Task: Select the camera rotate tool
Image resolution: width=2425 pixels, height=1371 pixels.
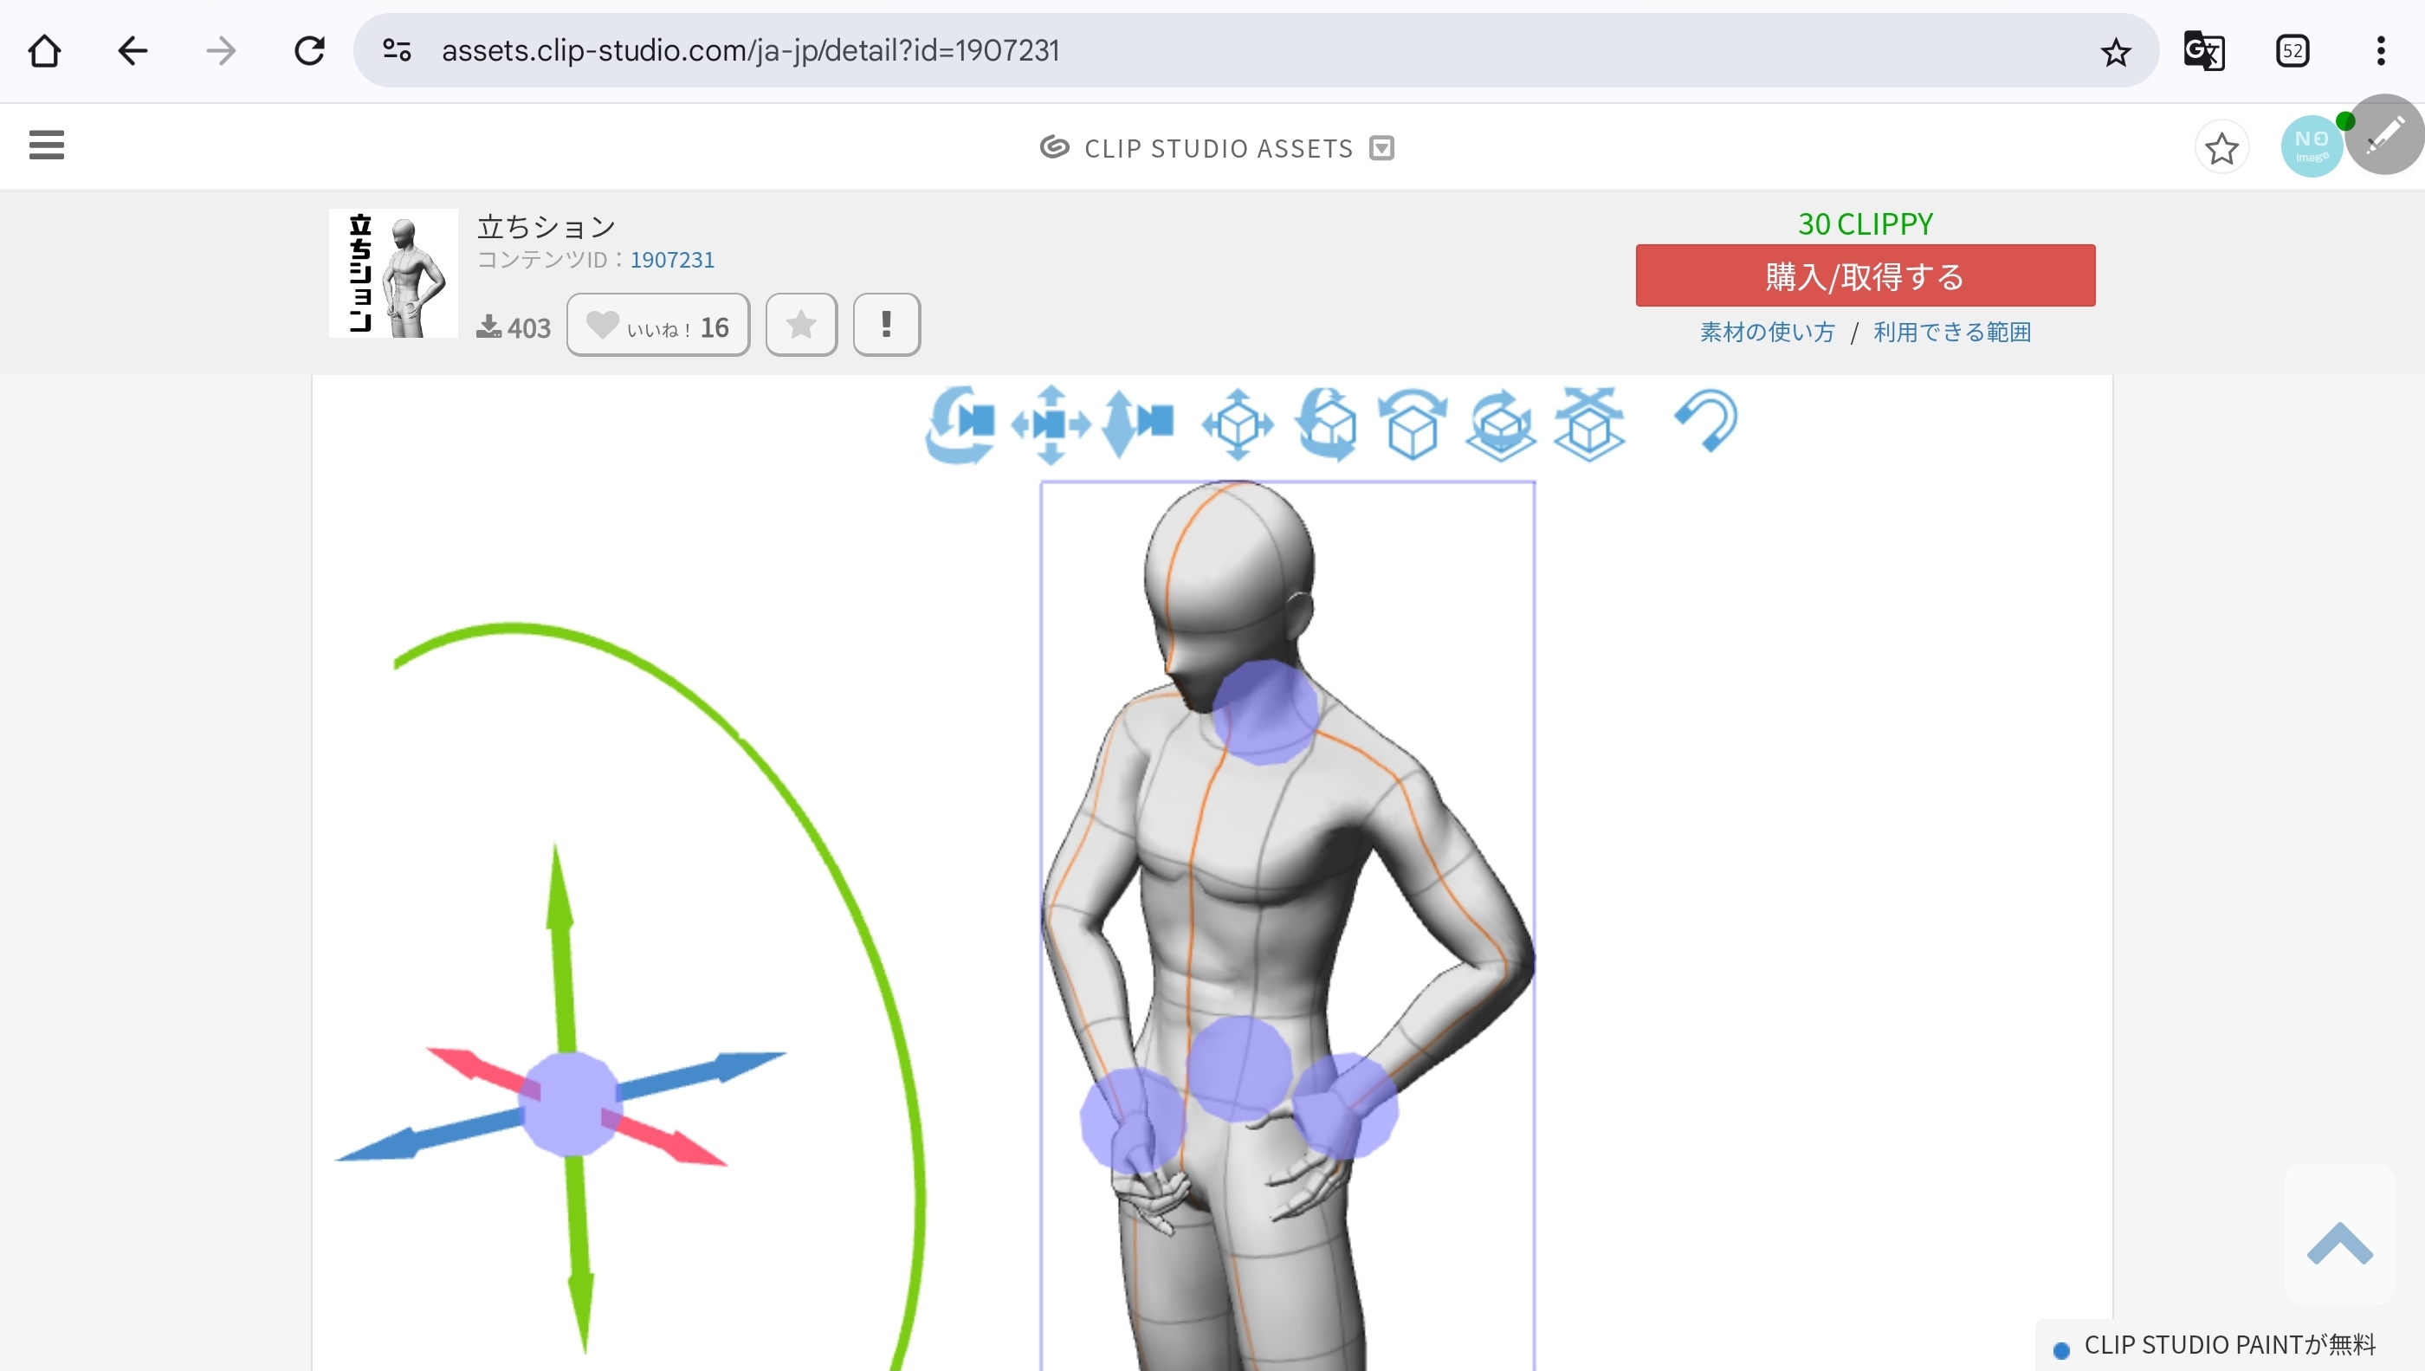Action: (x=960, y=424)
